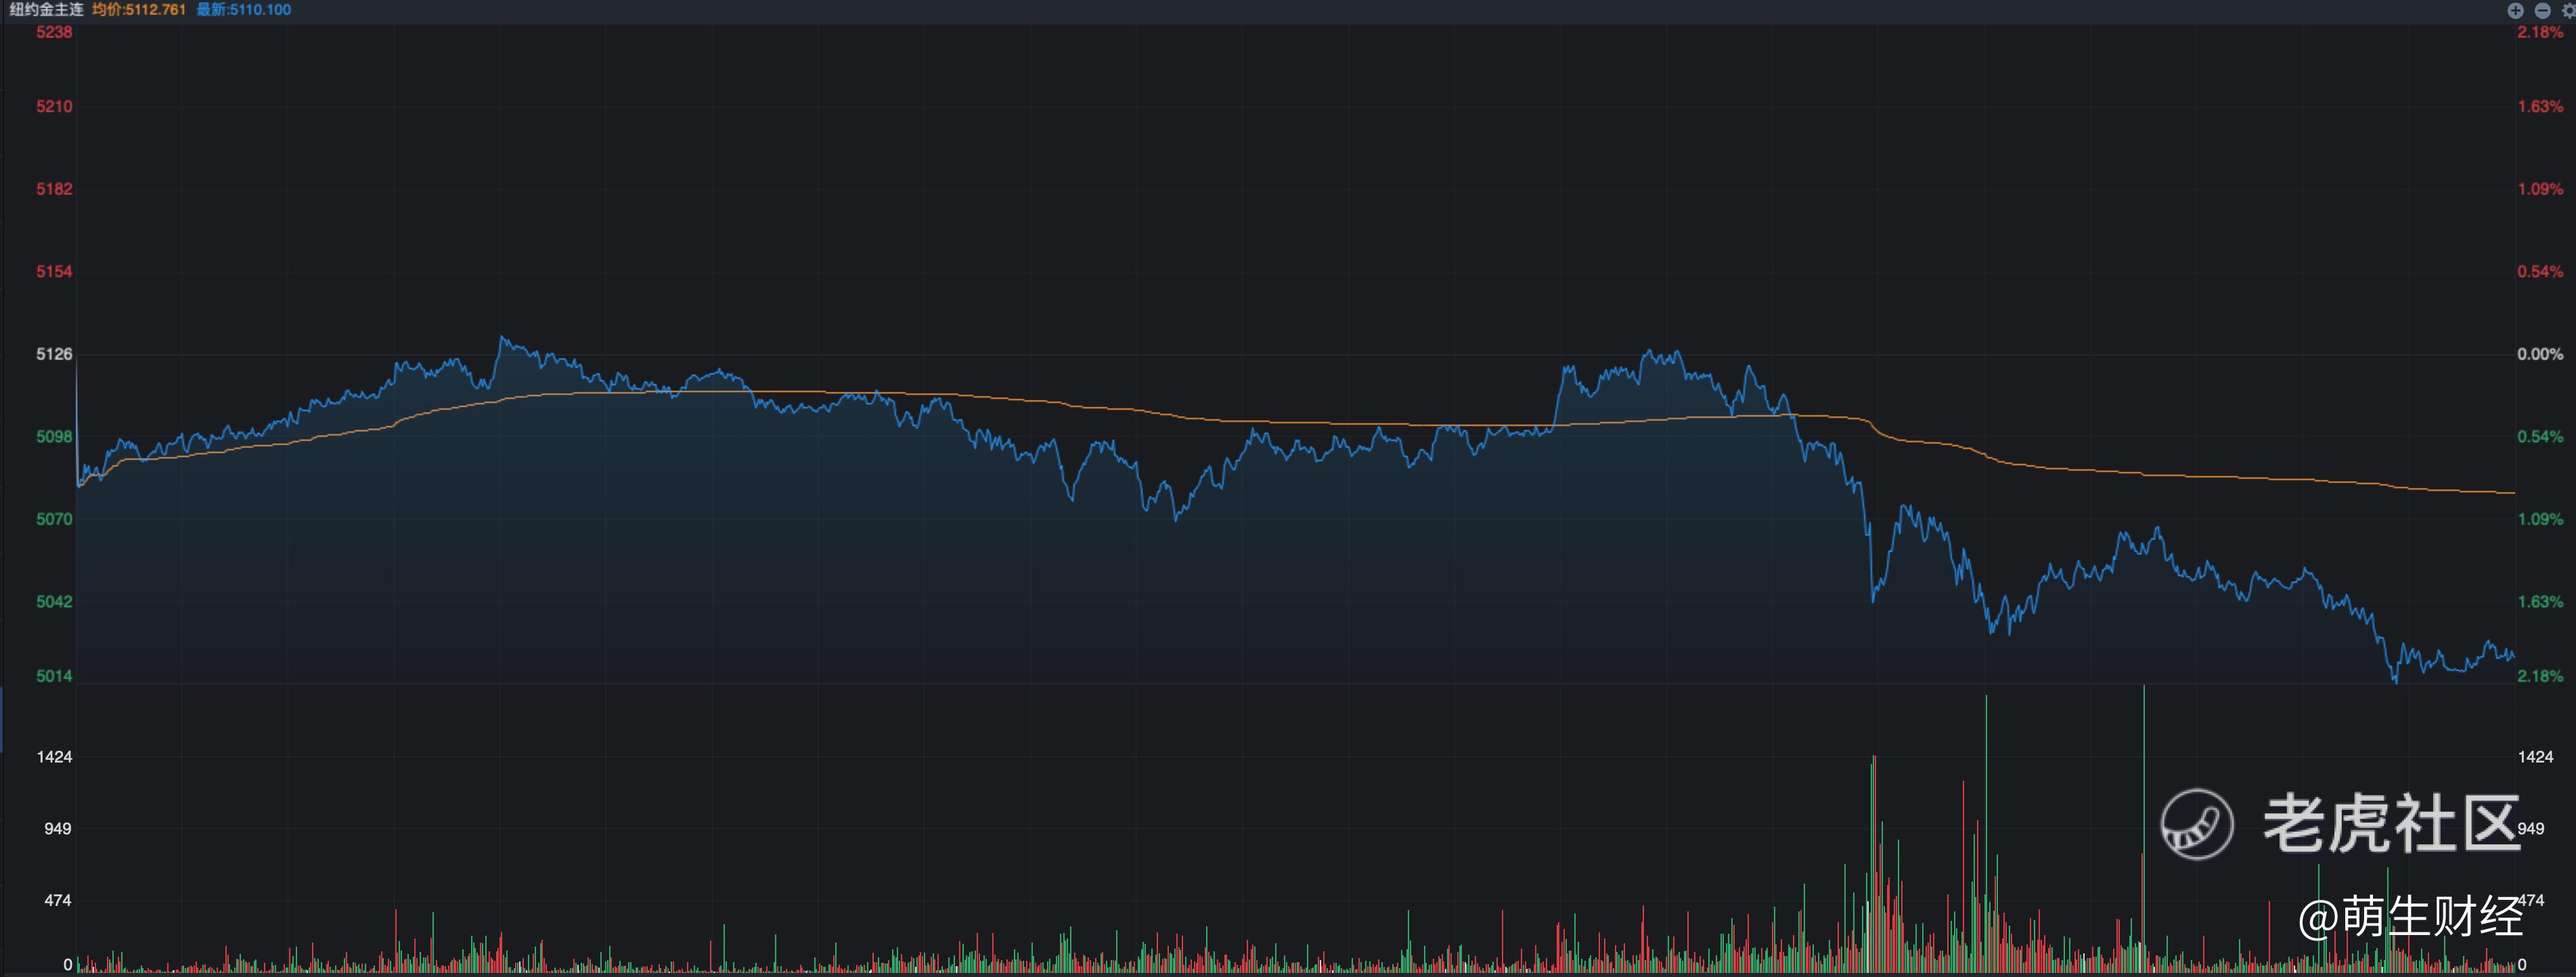This screenshot has height=977, width=2576.
Task: Click the zoom in plus icon
Action: tap(2515, 10)
